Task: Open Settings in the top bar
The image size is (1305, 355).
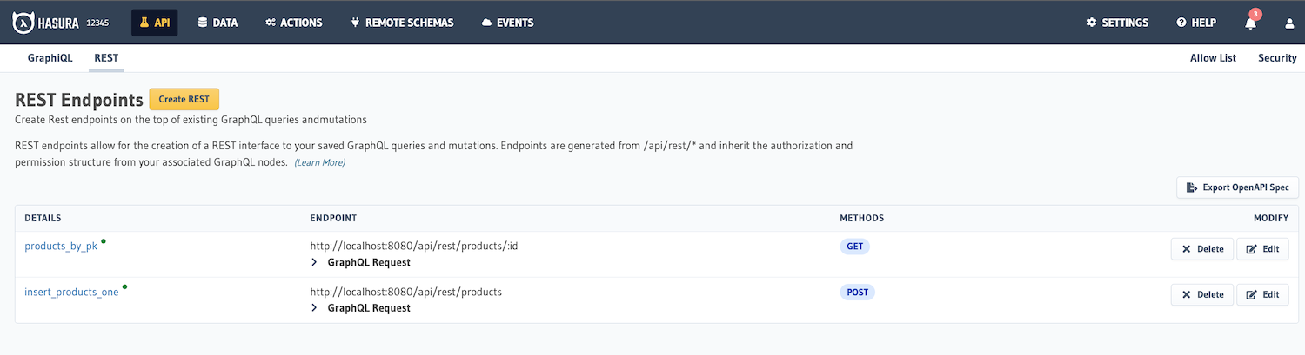Action: (1117, 23)
